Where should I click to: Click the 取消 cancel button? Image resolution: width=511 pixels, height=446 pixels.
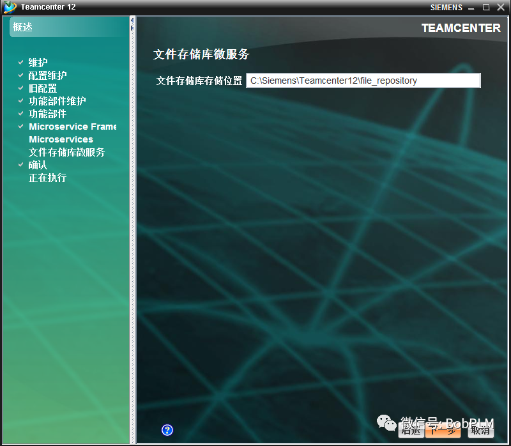click(481, 431)
